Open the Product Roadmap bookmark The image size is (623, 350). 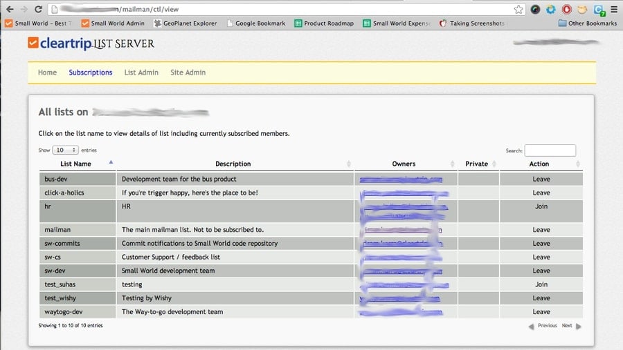(324, 23)
